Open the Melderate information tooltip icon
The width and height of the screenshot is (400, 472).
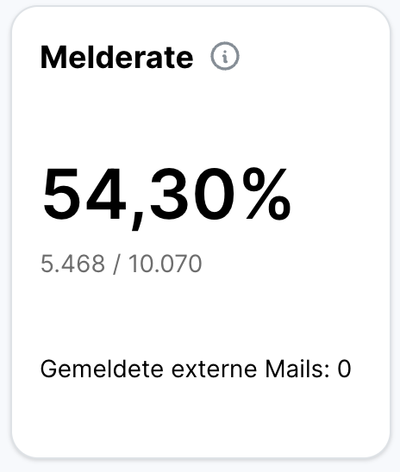(225, 56)
